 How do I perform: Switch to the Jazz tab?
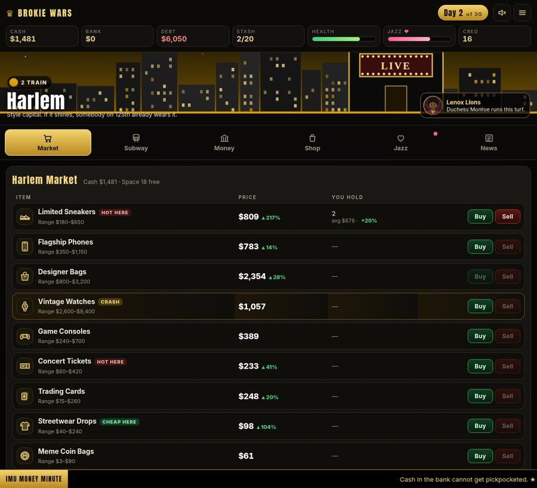401,143
